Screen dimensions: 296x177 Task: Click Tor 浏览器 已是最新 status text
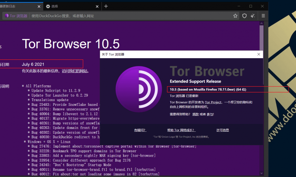(184, 96)
